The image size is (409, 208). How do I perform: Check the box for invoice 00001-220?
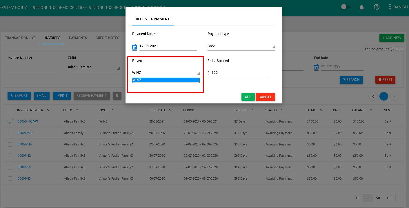click(10, 133)
